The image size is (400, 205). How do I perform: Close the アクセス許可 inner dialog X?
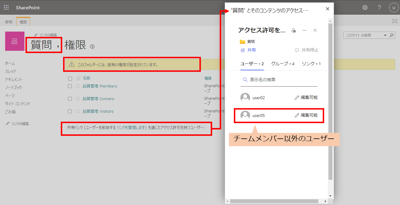(315, 30)
